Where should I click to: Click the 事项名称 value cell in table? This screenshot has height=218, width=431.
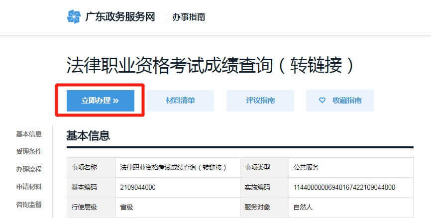(x=173, y=167)
